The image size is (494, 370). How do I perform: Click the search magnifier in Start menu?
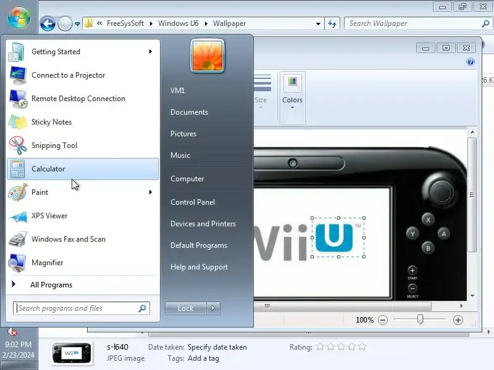pyautogui.click(x=143, y=308)
